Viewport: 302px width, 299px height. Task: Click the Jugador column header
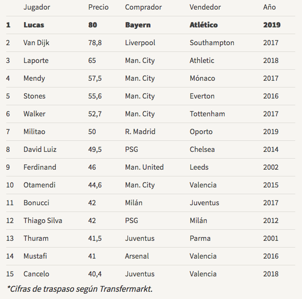click(37, 7)
